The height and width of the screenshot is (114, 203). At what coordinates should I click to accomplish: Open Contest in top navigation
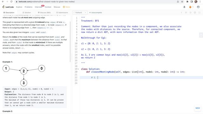[48, 7]
